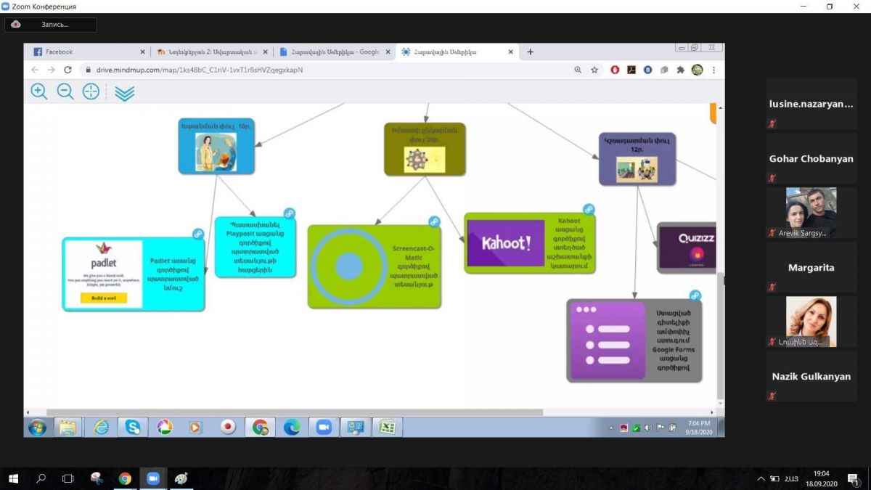Bookmark page with the star icon
This screenshot has width=871, height=490.
[594, 70]
